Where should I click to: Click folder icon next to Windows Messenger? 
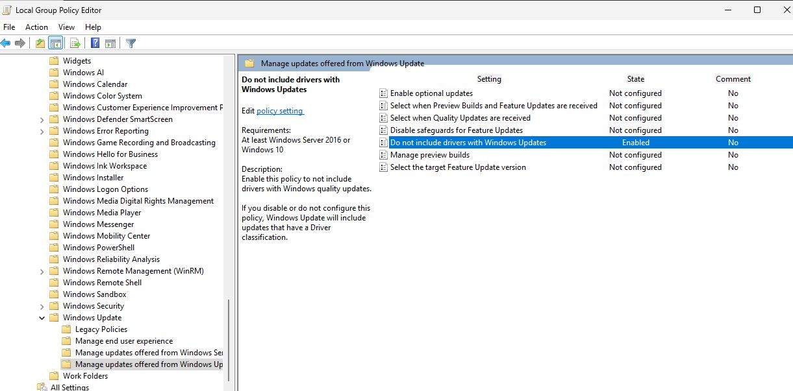[x=54, y=224]
